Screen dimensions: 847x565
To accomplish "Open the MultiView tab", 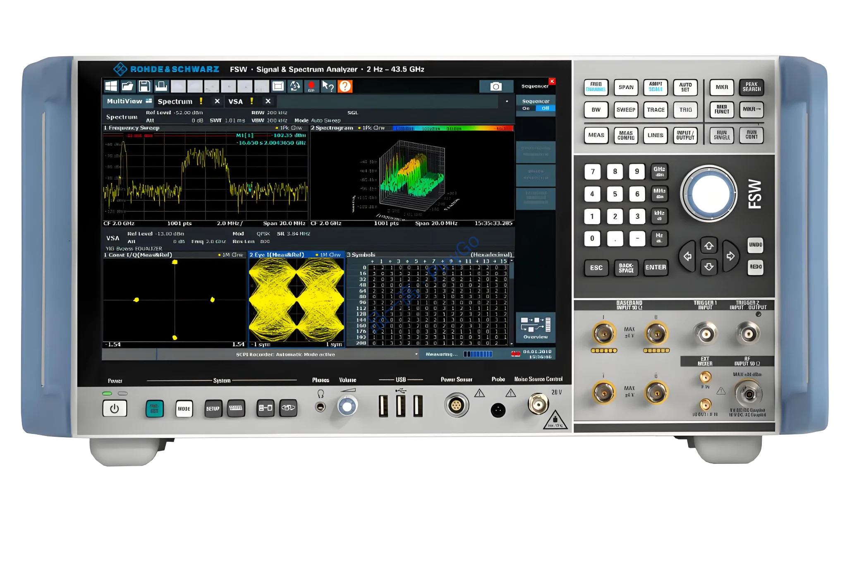I will pos(129,101).
